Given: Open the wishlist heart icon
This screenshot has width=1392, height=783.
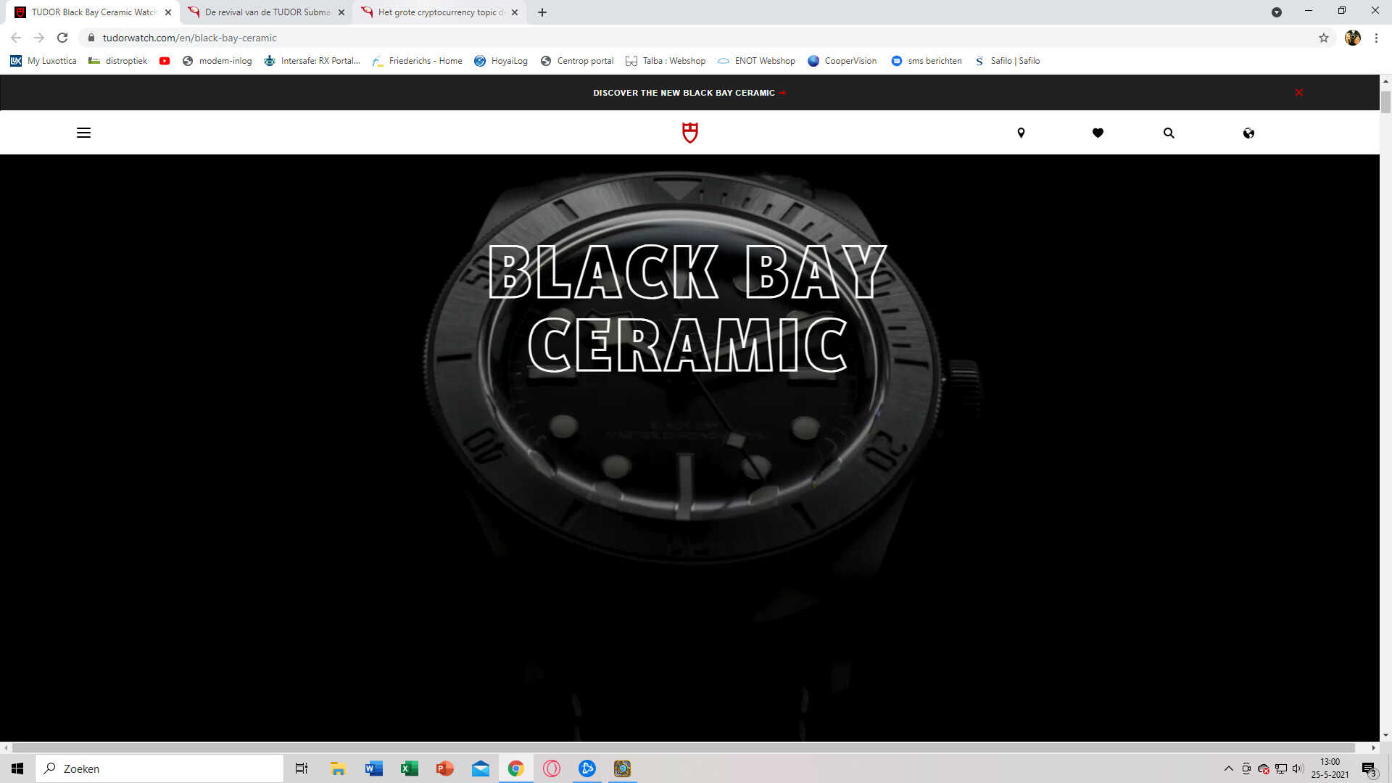Looking at the screenshot, I should pyautogui.click(x=1098, y=133).
